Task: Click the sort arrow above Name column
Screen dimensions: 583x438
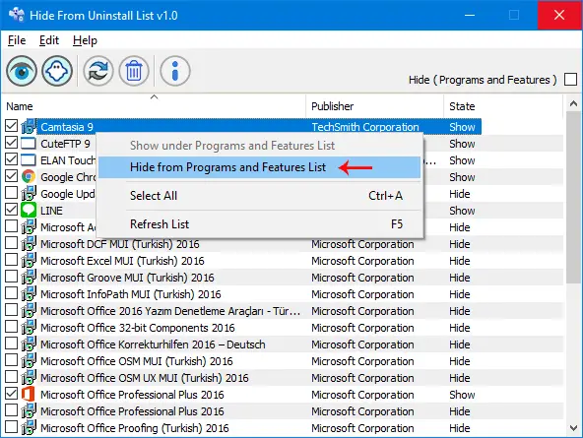Action: point(154,97)
